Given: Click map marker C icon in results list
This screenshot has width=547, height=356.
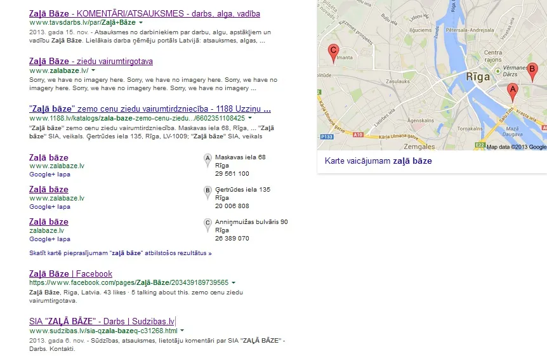Looking at the screenshot, I should [208, 225].
